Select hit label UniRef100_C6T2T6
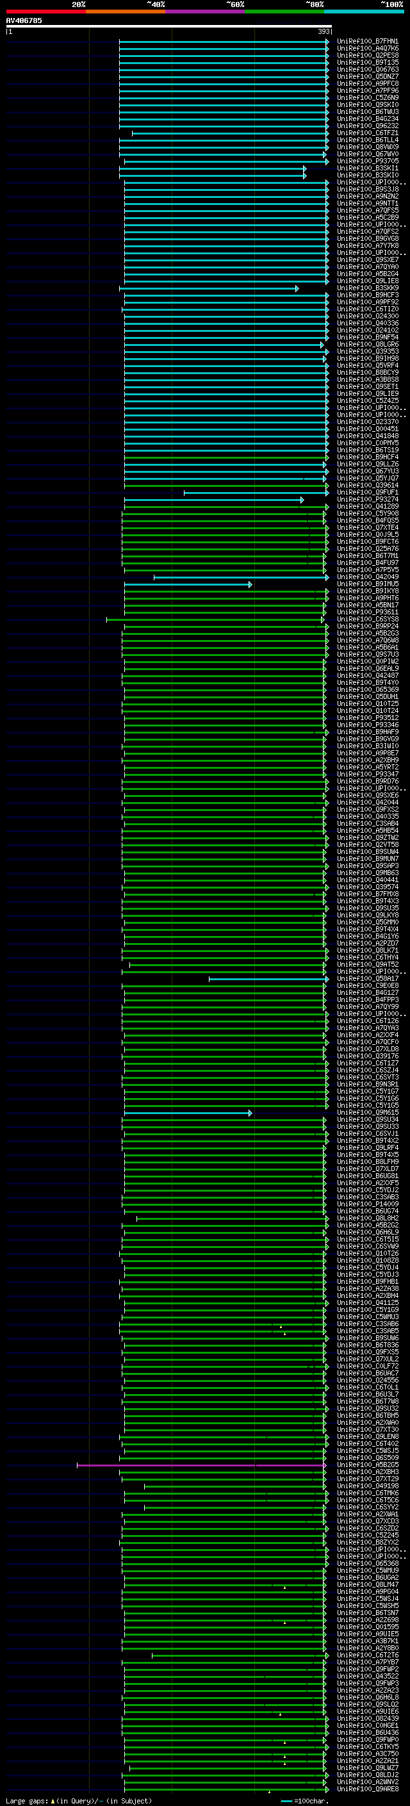 [367, 1656]
